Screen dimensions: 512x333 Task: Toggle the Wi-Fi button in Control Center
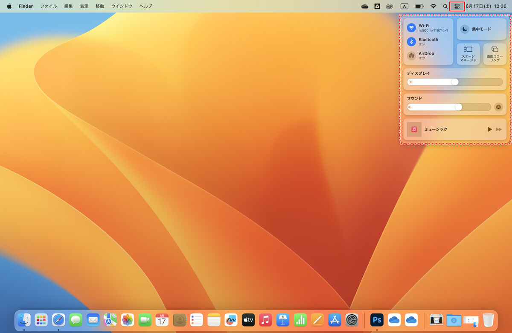coord(411,28)
